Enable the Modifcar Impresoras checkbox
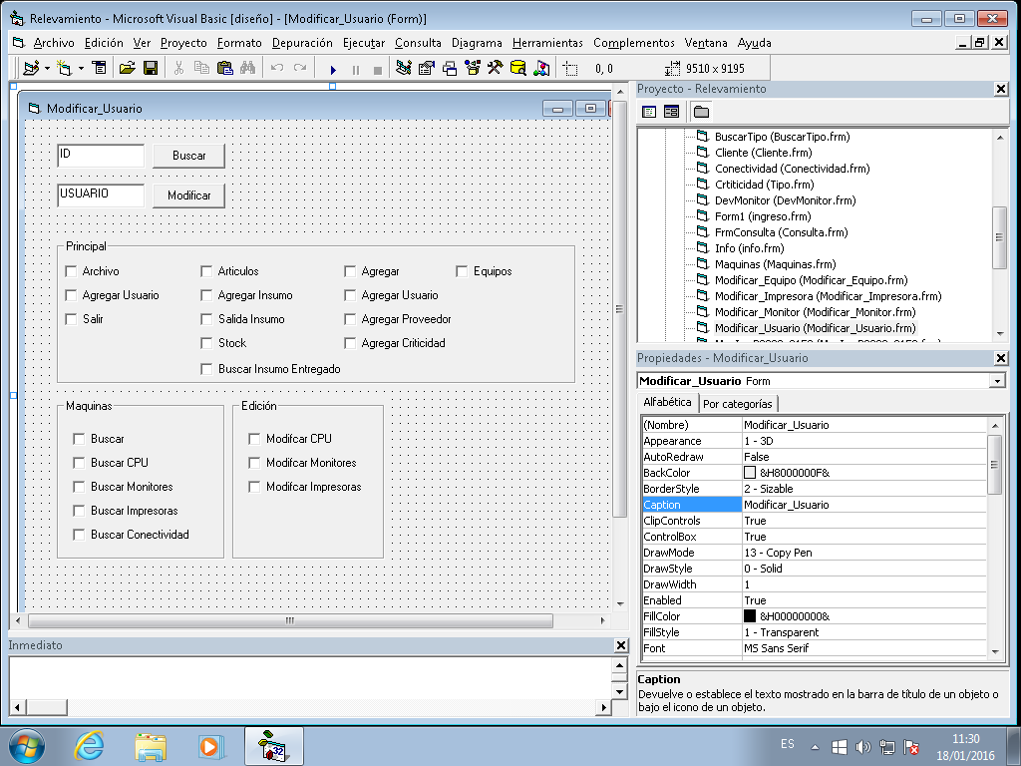Screen dimensions: 1021x766 point(254,487)
